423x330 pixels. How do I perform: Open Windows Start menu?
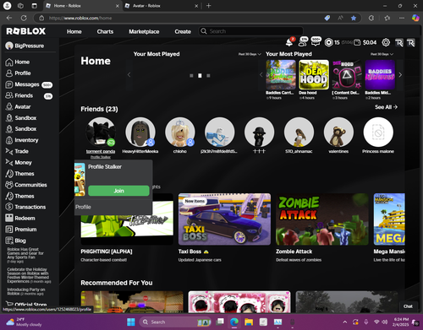pyautogui.click(x=131, y=322)
